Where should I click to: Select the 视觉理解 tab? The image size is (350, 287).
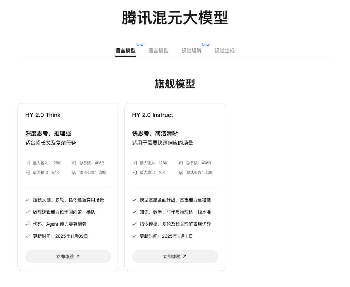coord(191,51)
